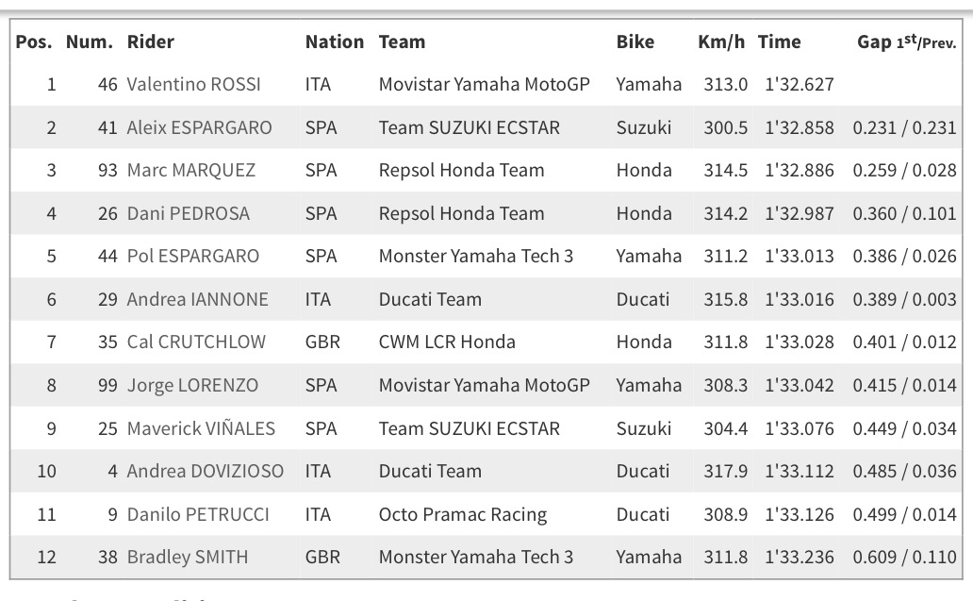The width and height of the screenshot is (973, 601).
Task: Open Pol ESPARGARO rider entry
Action: tap(193, 256)
